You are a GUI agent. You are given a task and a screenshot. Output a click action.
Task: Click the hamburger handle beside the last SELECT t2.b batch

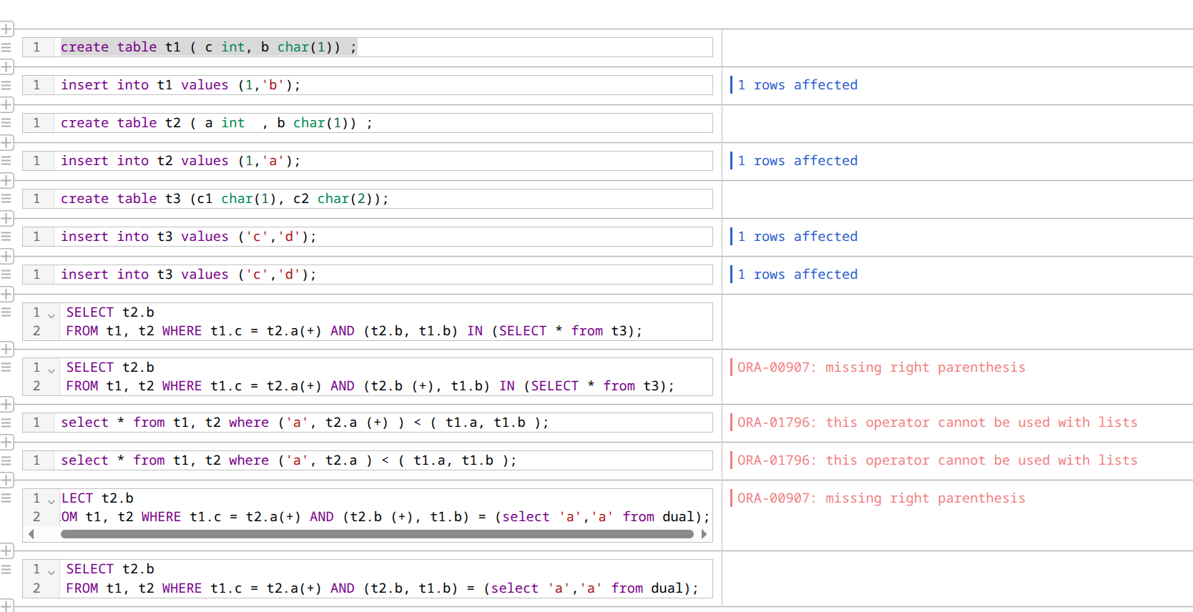pos(6,569)
